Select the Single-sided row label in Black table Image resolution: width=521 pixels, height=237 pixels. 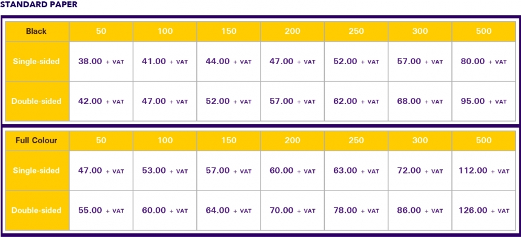coord(36,61)
